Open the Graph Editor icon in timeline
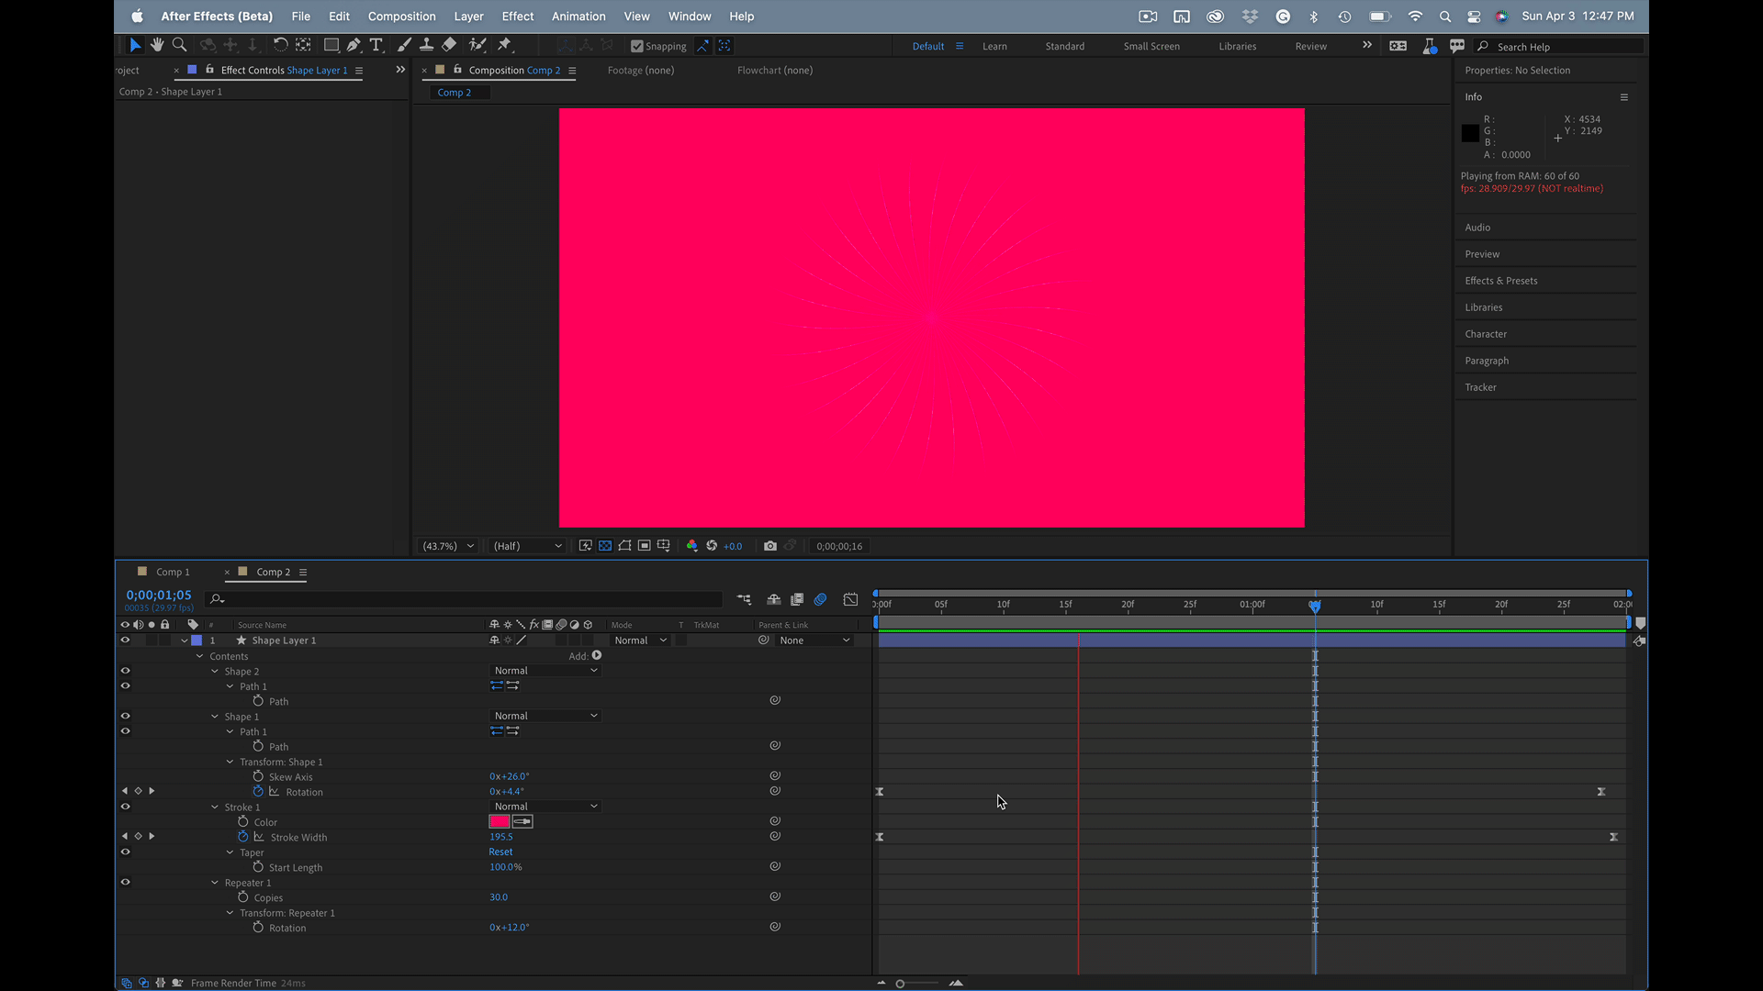1763x991 pixels. pyautogui.click(x=850, y=599)
